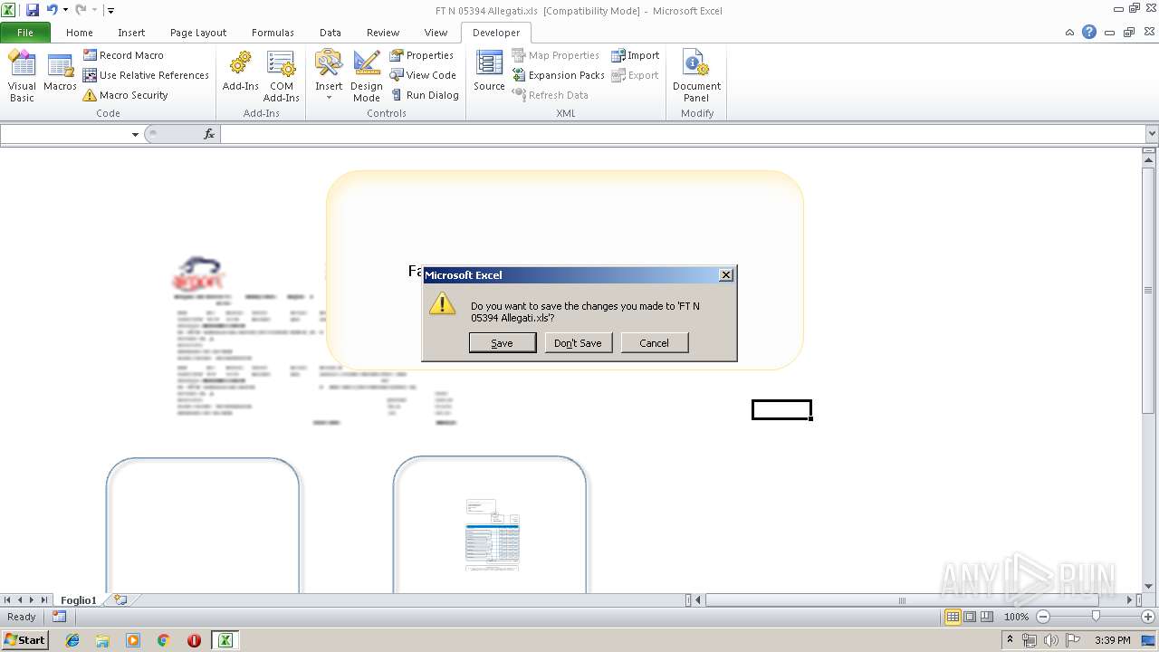
Task: Switch to the Data tab
Action: (330, 32)
